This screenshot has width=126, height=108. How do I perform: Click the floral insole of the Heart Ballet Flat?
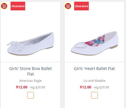95,41
